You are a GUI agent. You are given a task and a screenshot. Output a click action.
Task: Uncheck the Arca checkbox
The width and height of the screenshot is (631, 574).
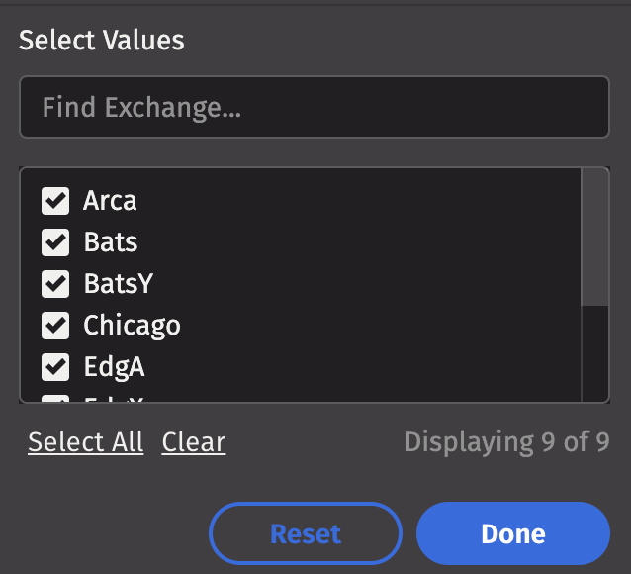54,201
